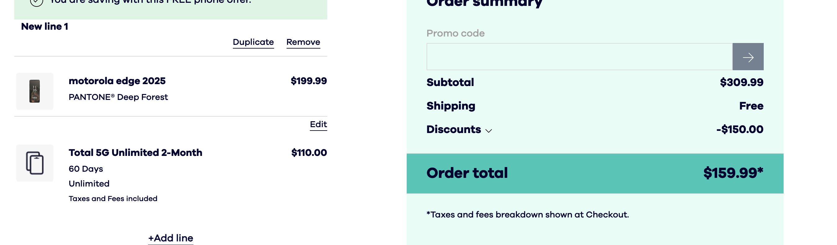Click the -$150.00 discount amount

click(740, 129)
